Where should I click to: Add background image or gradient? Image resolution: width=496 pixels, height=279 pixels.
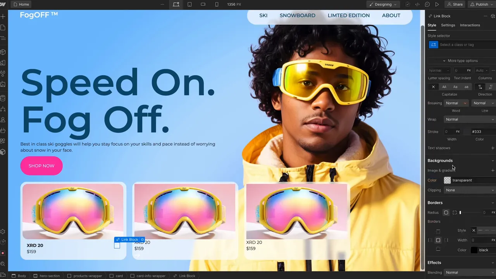(493, 170)
